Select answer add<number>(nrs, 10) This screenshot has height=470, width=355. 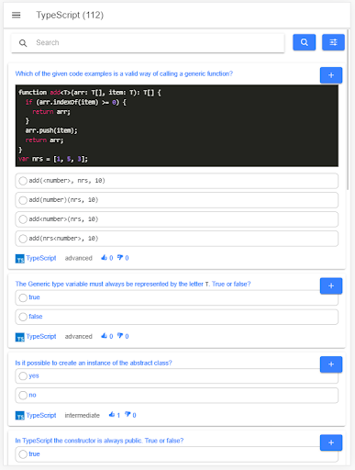pyautogui.click(x=177, y=219)
